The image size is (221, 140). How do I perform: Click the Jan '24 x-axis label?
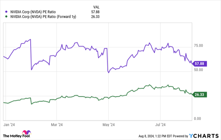coord(9,125)
